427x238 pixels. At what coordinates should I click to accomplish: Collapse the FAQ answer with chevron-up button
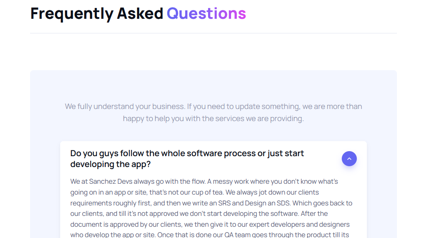point(349,159)
